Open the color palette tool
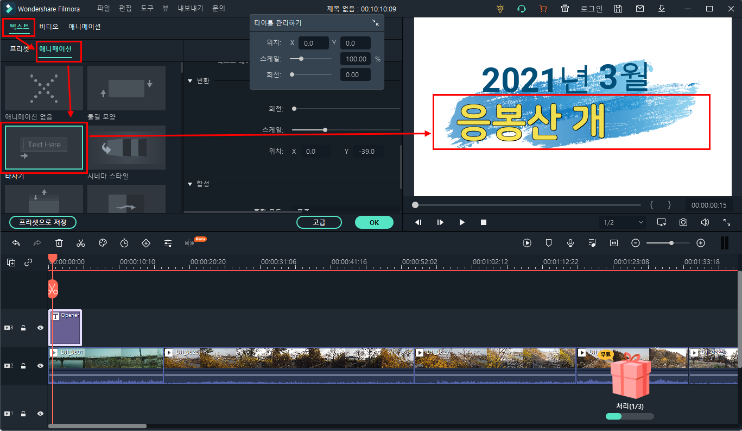This screenshot has width=742, height=431. point(103,243)
